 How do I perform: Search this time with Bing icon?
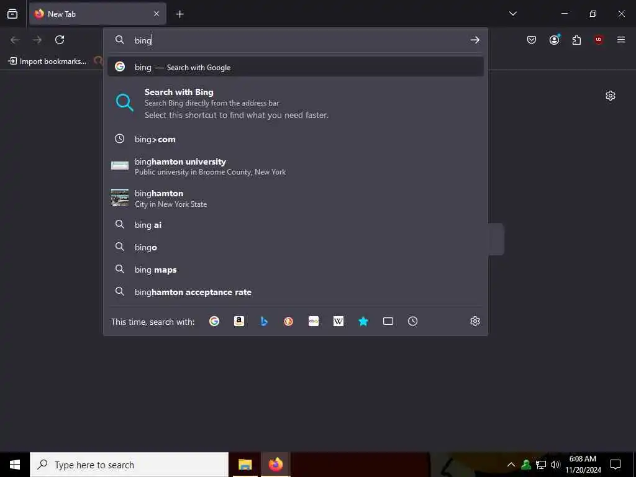(x=263, y=321)
